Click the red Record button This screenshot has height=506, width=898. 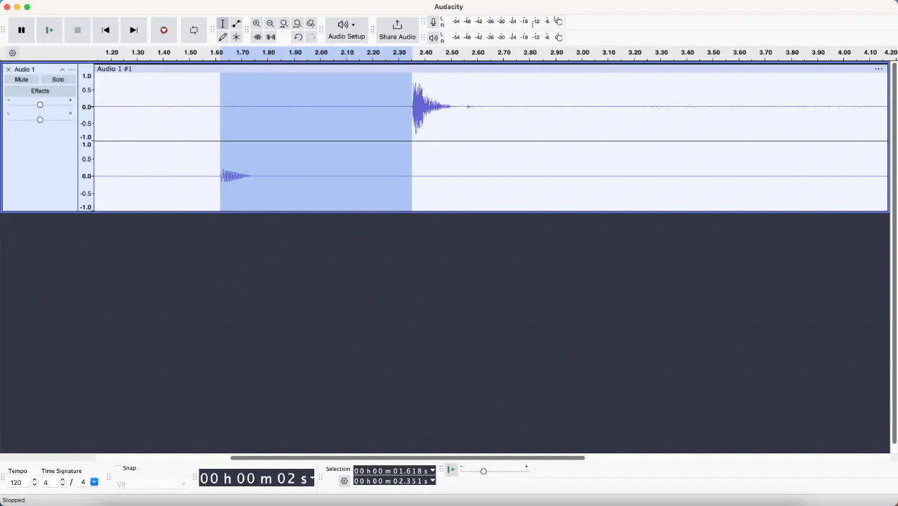coord(163,30)
